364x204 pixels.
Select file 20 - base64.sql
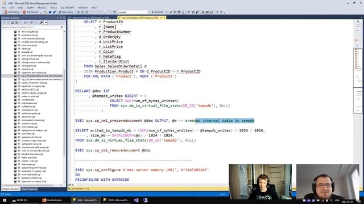tap(23, 52)
